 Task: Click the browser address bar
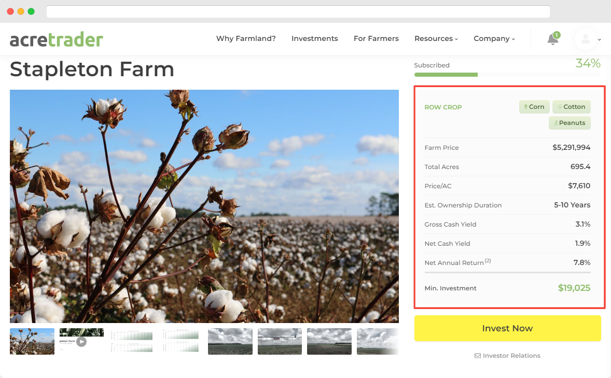click(x=298, y=11)
